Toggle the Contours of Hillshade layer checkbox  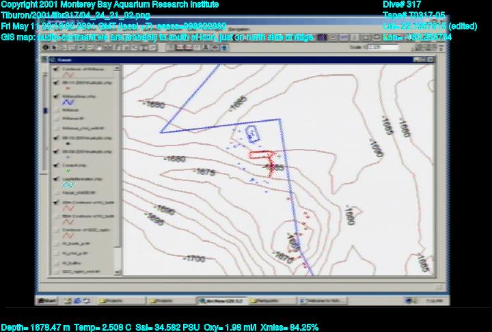pyautogui.click(x=55, y=70)
